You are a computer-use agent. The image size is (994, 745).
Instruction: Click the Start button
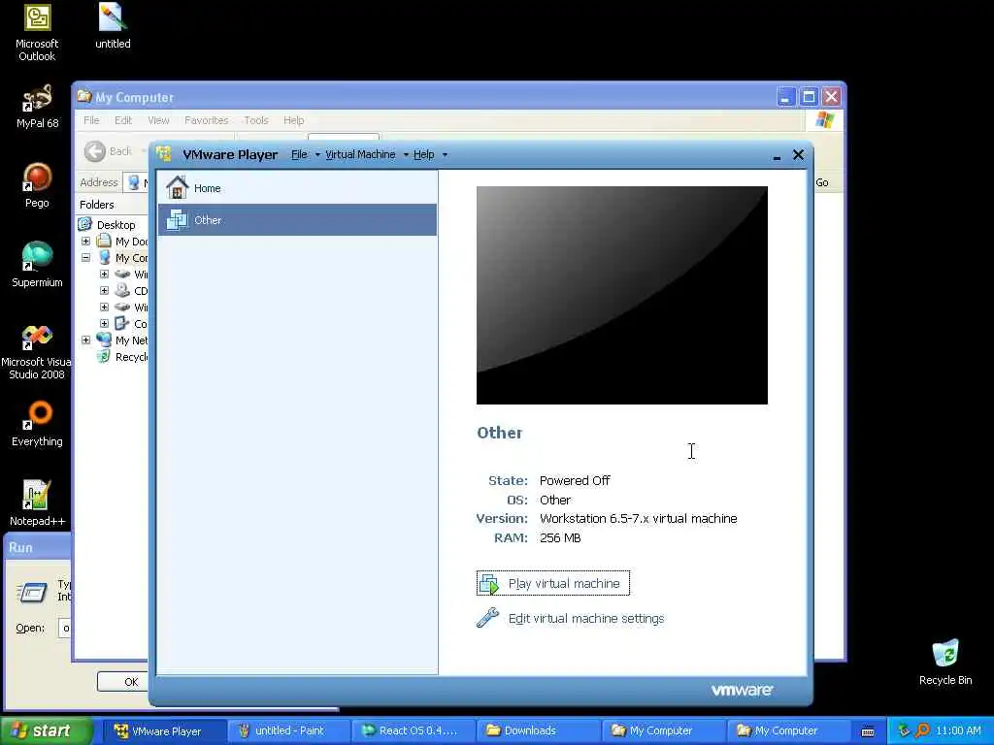coord(46,730)
